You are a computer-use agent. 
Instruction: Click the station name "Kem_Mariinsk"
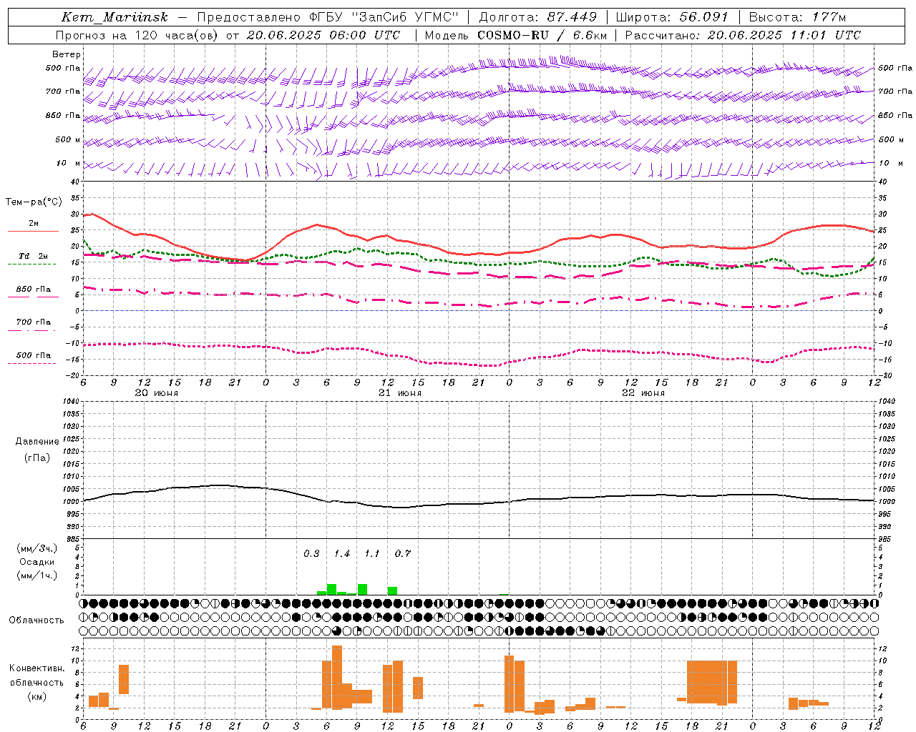coord(114,17)
